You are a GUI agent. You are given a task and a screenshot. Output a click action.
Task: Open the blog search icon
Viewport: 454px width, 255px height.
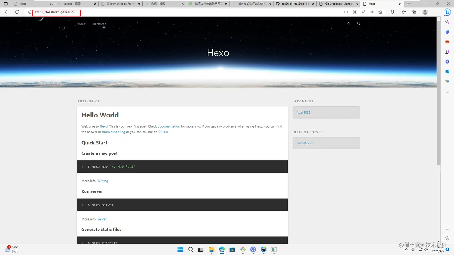coord(358,23)
